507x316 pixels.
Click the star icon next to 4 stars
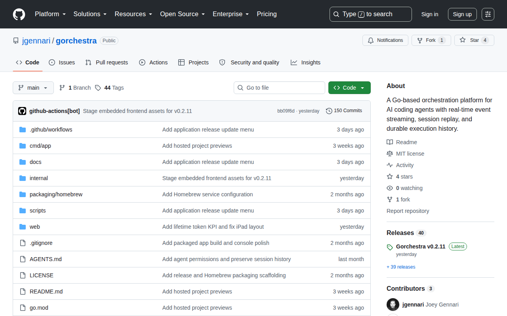(390, 177)
